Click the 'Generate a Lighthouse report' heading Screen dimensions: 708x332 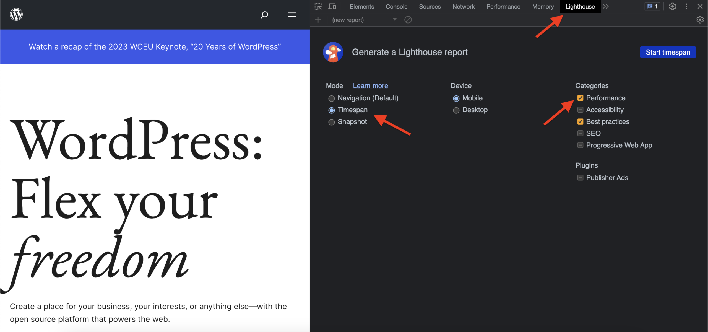click(410, 52)
